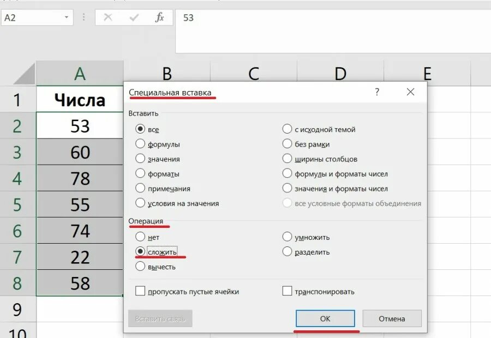Screen dimensions: 491x338
Task: Click the cell with value 55
Action: 80,204
